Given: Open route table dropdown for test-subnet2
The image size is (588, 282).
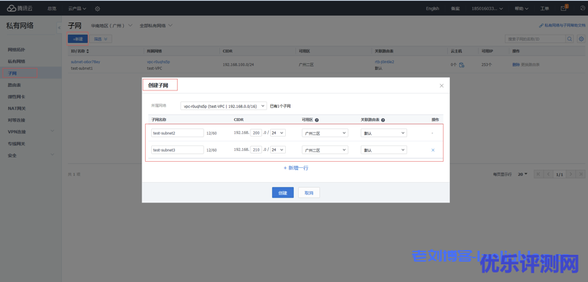Looking at the screenshot, I should click(384, 133).
